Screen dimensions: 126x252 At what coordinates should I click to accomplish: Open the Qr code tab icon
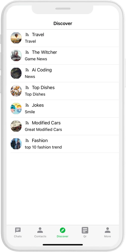tap(85, 230)
